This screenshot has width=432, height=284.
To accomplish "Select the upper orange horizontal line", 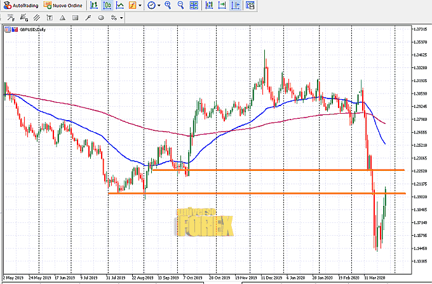I will pyautogui.click(x=254, y=170).
